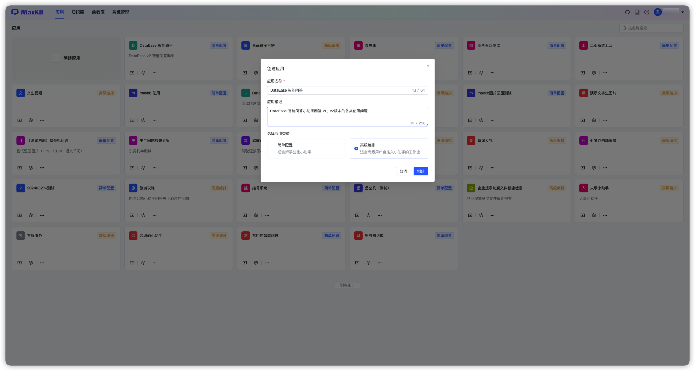Open the 函数库 menu item
Screen dimensions: 695x371
coord(98,12)
